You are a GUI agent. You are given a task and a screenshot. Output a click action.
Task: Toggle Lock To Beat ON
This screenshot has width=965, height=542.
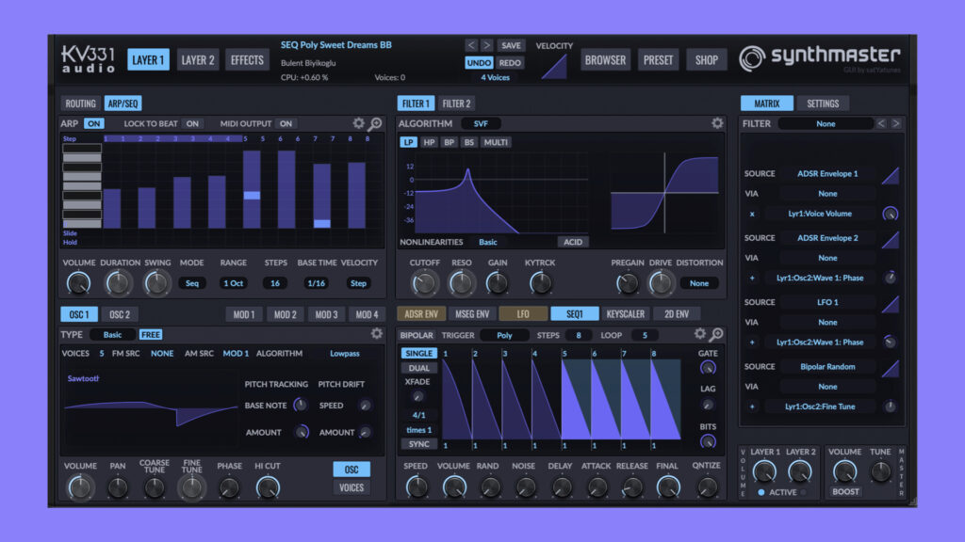pyautogui.click(x=192, y=123)
